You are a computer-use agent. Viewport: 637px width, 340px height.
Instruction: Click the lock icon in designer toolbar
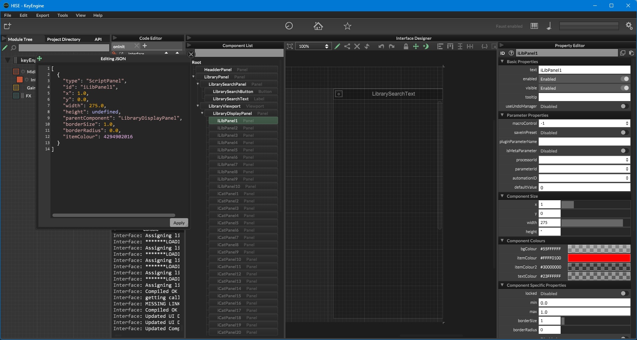(x=406, y=46)
